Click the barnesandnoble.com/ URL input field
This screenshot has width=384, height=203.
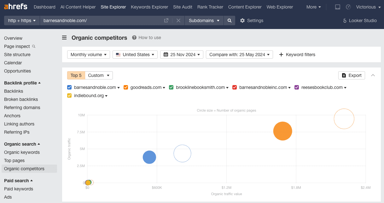click(101, 20)
